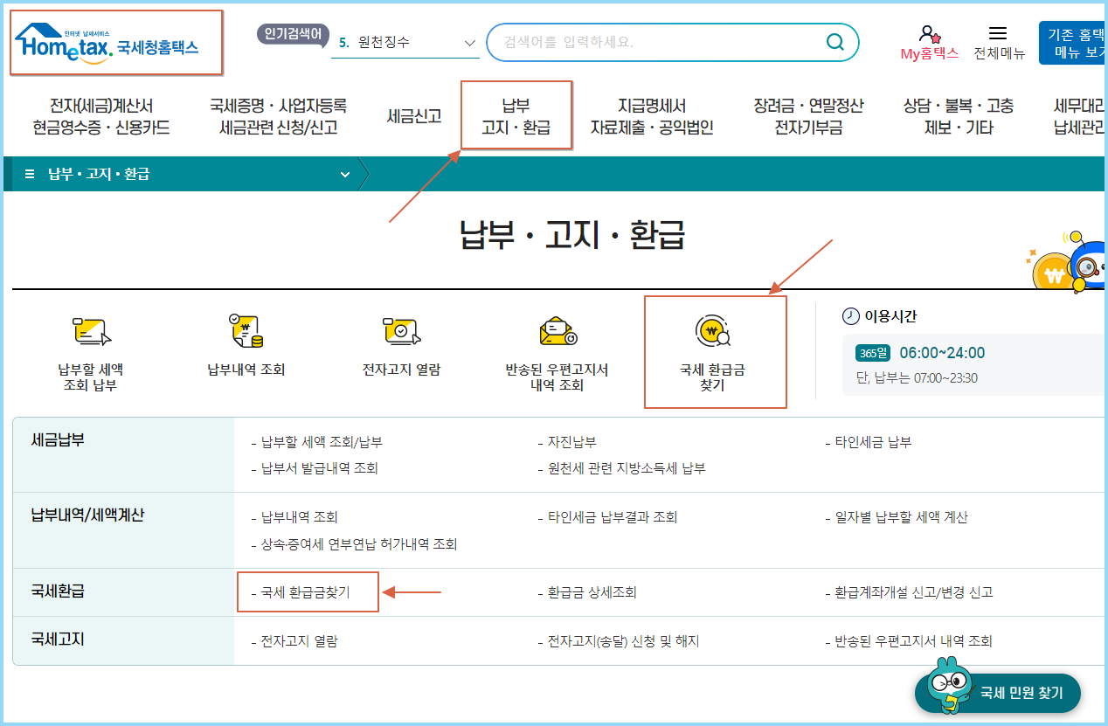
Task: Select the 납부할 세액 조회 납부 icon
Action: [90, 345]
